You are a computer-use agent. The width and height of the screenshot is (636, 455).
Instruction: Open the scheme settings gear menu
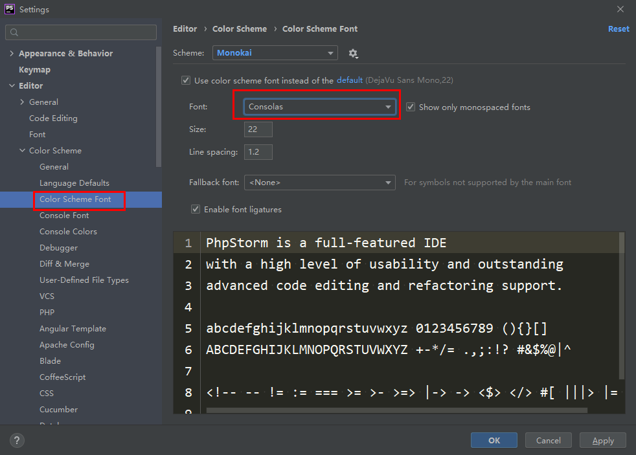tap(354, 53)
